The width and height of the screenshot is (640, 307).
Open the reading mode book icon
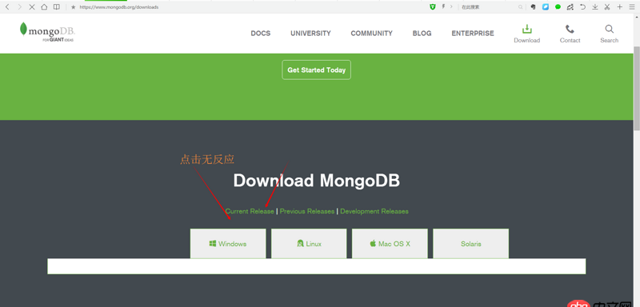(x=56, y=7)
